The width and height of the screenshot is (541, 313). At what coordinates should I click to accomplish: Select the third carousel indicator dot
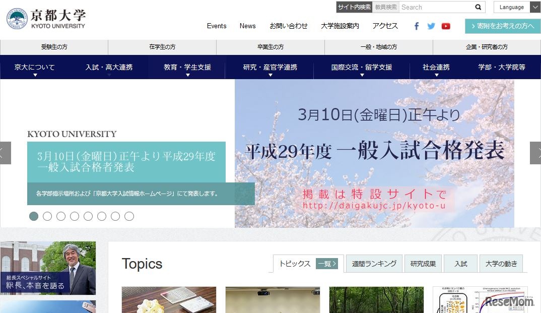click(61, 216)
